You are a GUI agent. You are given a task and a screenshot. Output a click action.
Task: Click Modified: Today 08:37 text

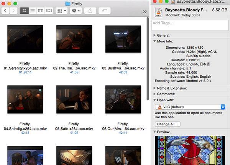(x=183, y=15)
